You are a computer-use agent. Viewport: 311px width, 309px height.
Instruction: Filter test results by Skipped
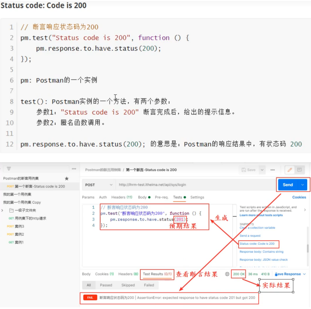pos(128,285)
